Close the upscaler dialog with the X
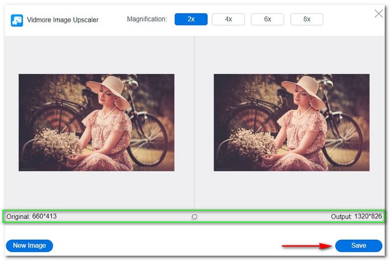Viewport: 390px width, 261px height. (379, 14)
